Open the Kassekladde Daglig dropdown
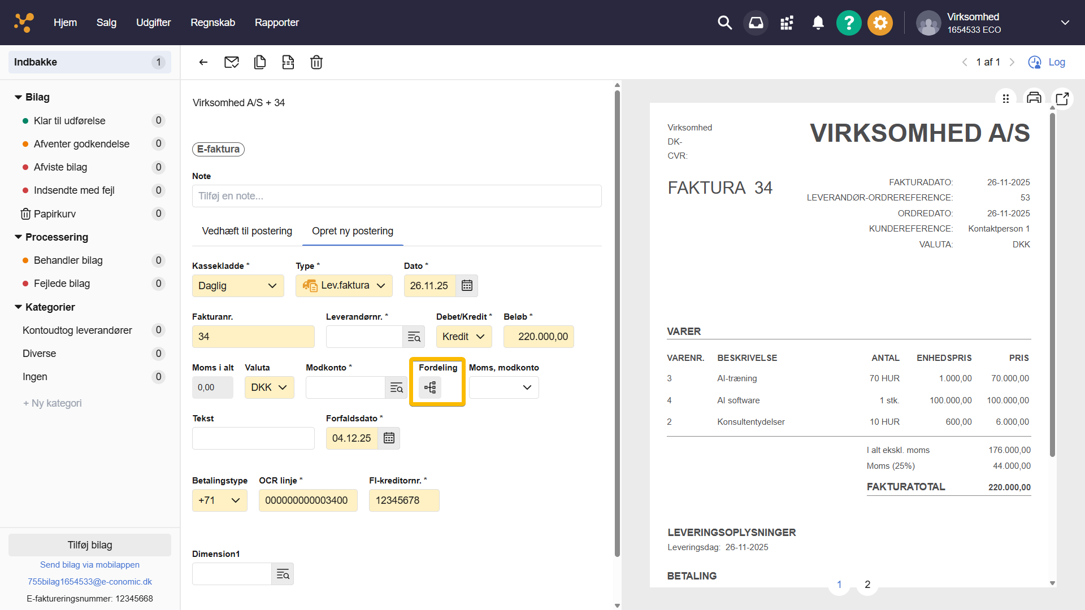Image resolution: width=1085 pixels, height=610 pixels. click(x=237, y=286)
